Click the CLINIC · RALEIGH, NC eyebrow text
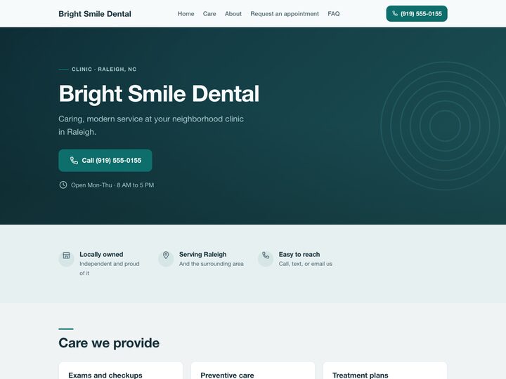 pos(104,69)
